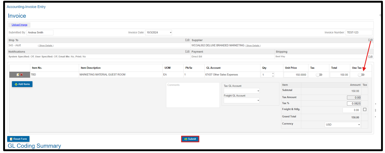385x153 pixels.
Task: Click the right arrow on right panel splitter
Action: coord(376,117)
